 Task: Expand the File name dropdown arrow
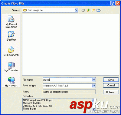[94, 80]
